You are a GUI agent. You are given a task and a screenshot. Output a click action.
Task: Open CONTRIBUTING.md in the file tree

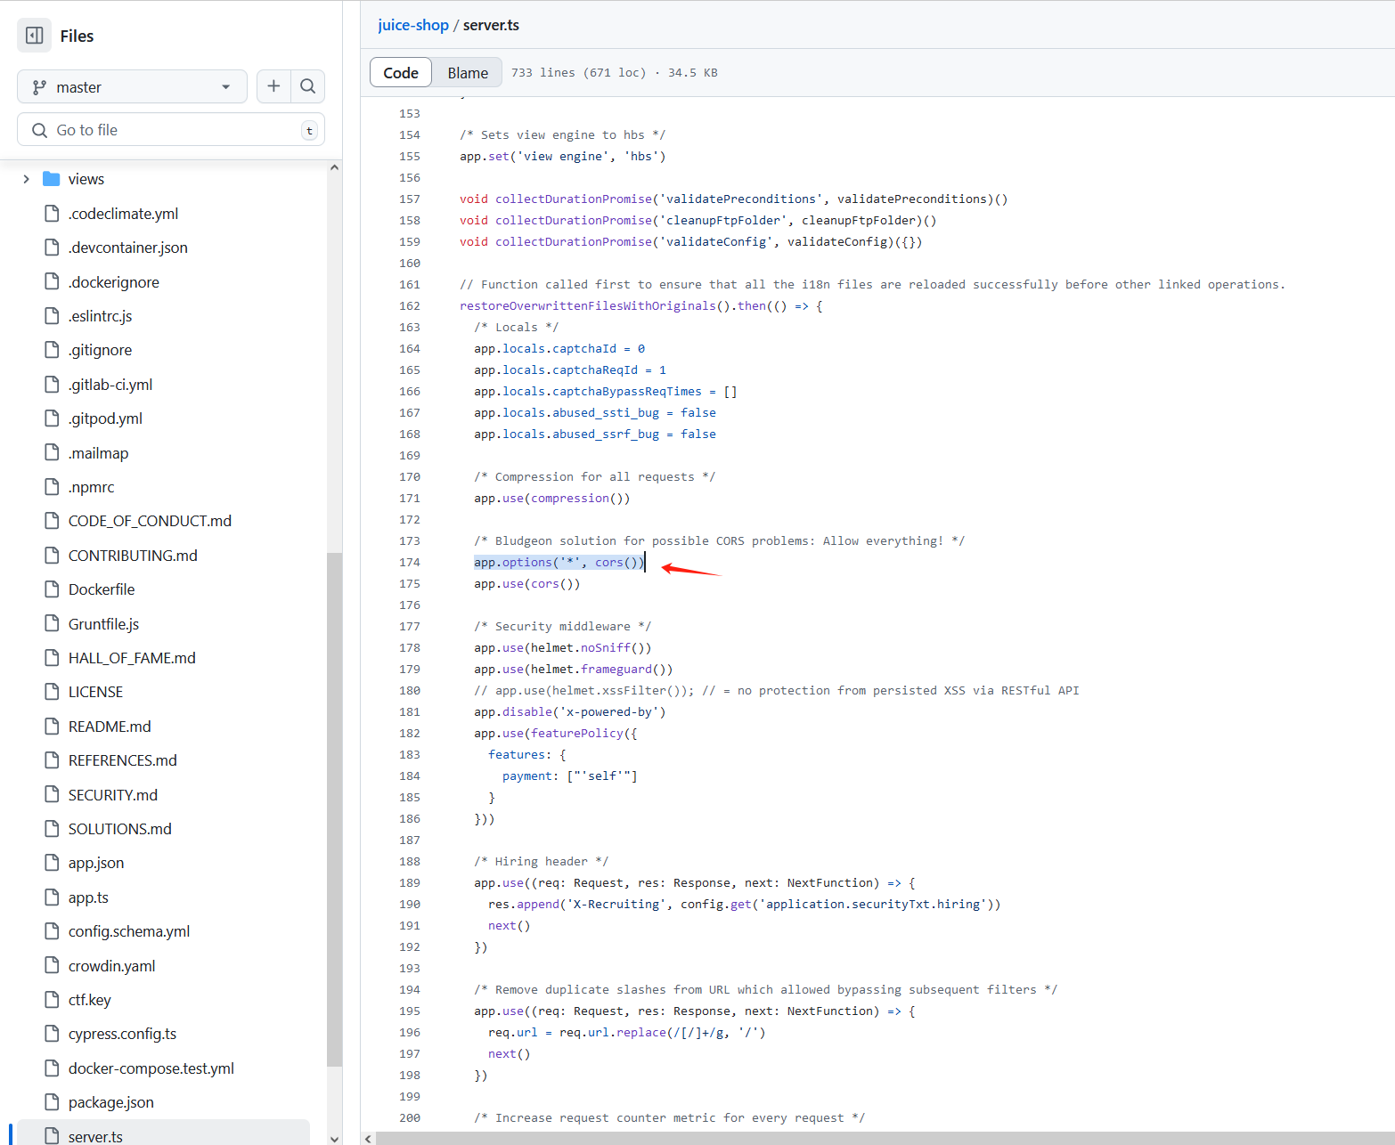tap(133, 556)
